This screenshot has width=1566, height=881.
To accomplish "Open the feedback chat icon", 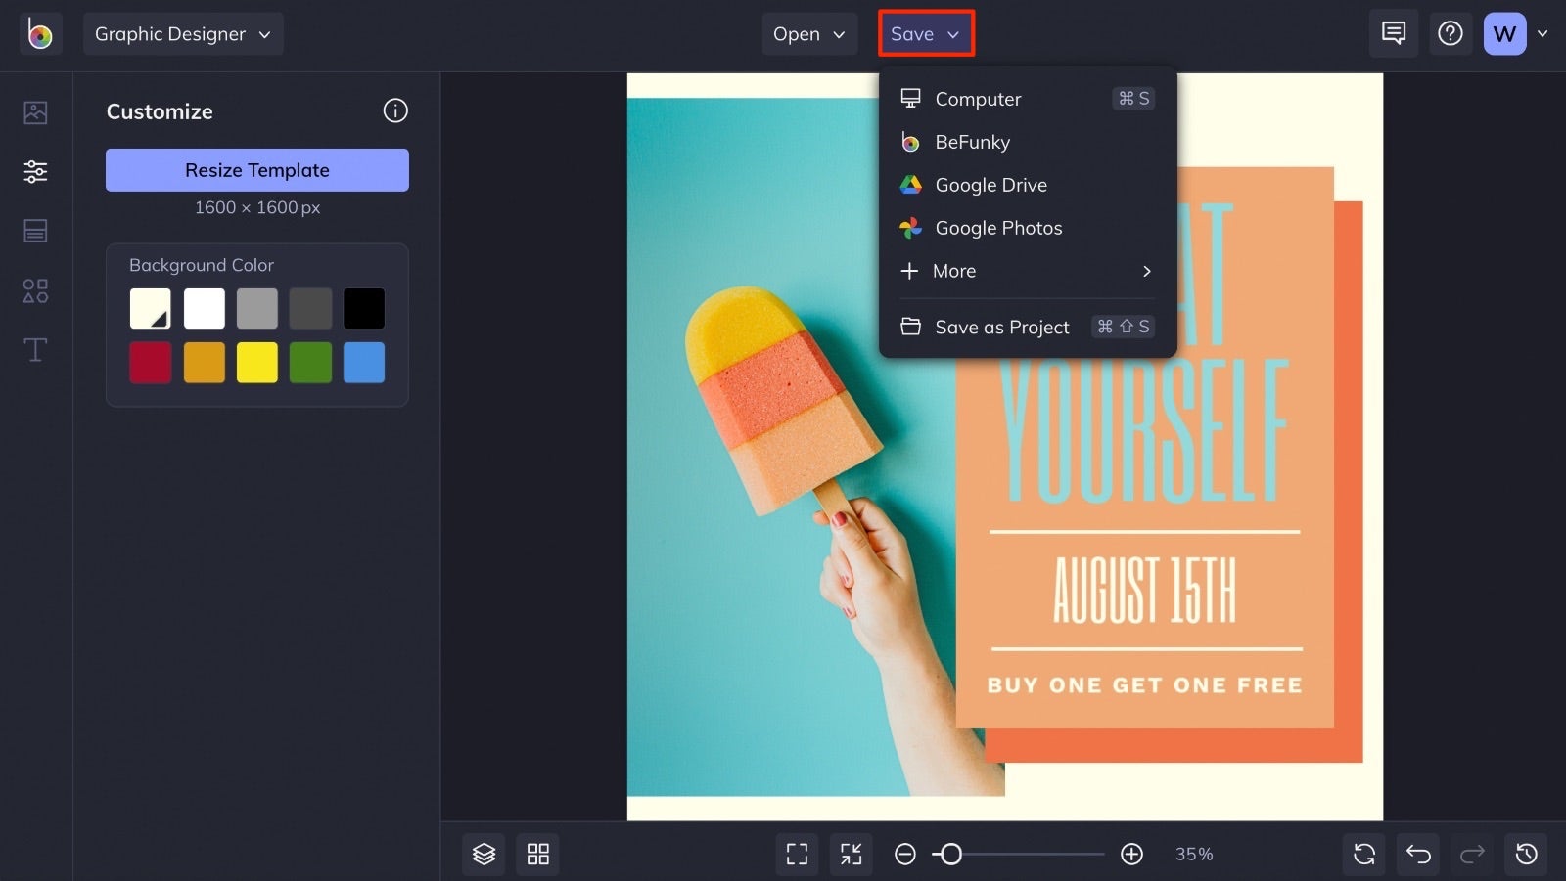I will coord(1393,32).
